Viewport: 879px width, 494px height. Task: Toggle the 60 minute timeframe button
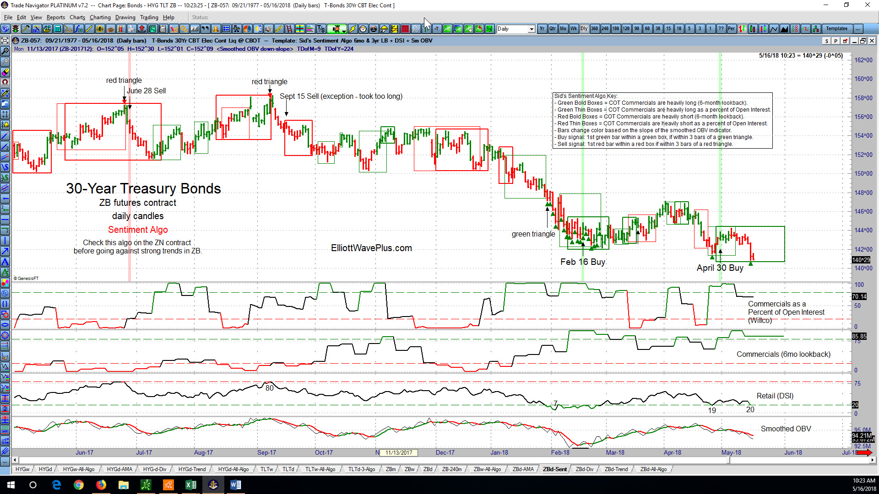pyautogui.click(x=647, y=29)
